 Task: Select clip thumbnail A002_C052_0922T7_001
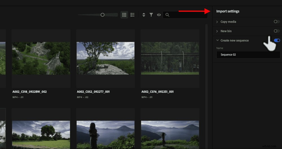click(x=105, y=58)
